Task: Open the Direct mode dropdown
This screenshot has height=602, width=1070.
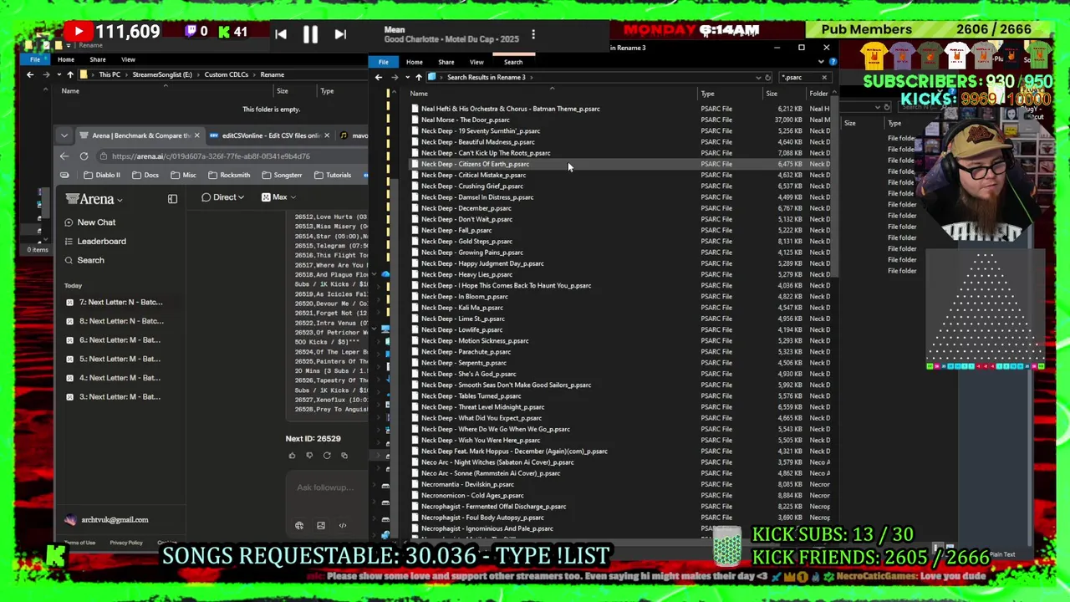Action: tap(223, 197)
